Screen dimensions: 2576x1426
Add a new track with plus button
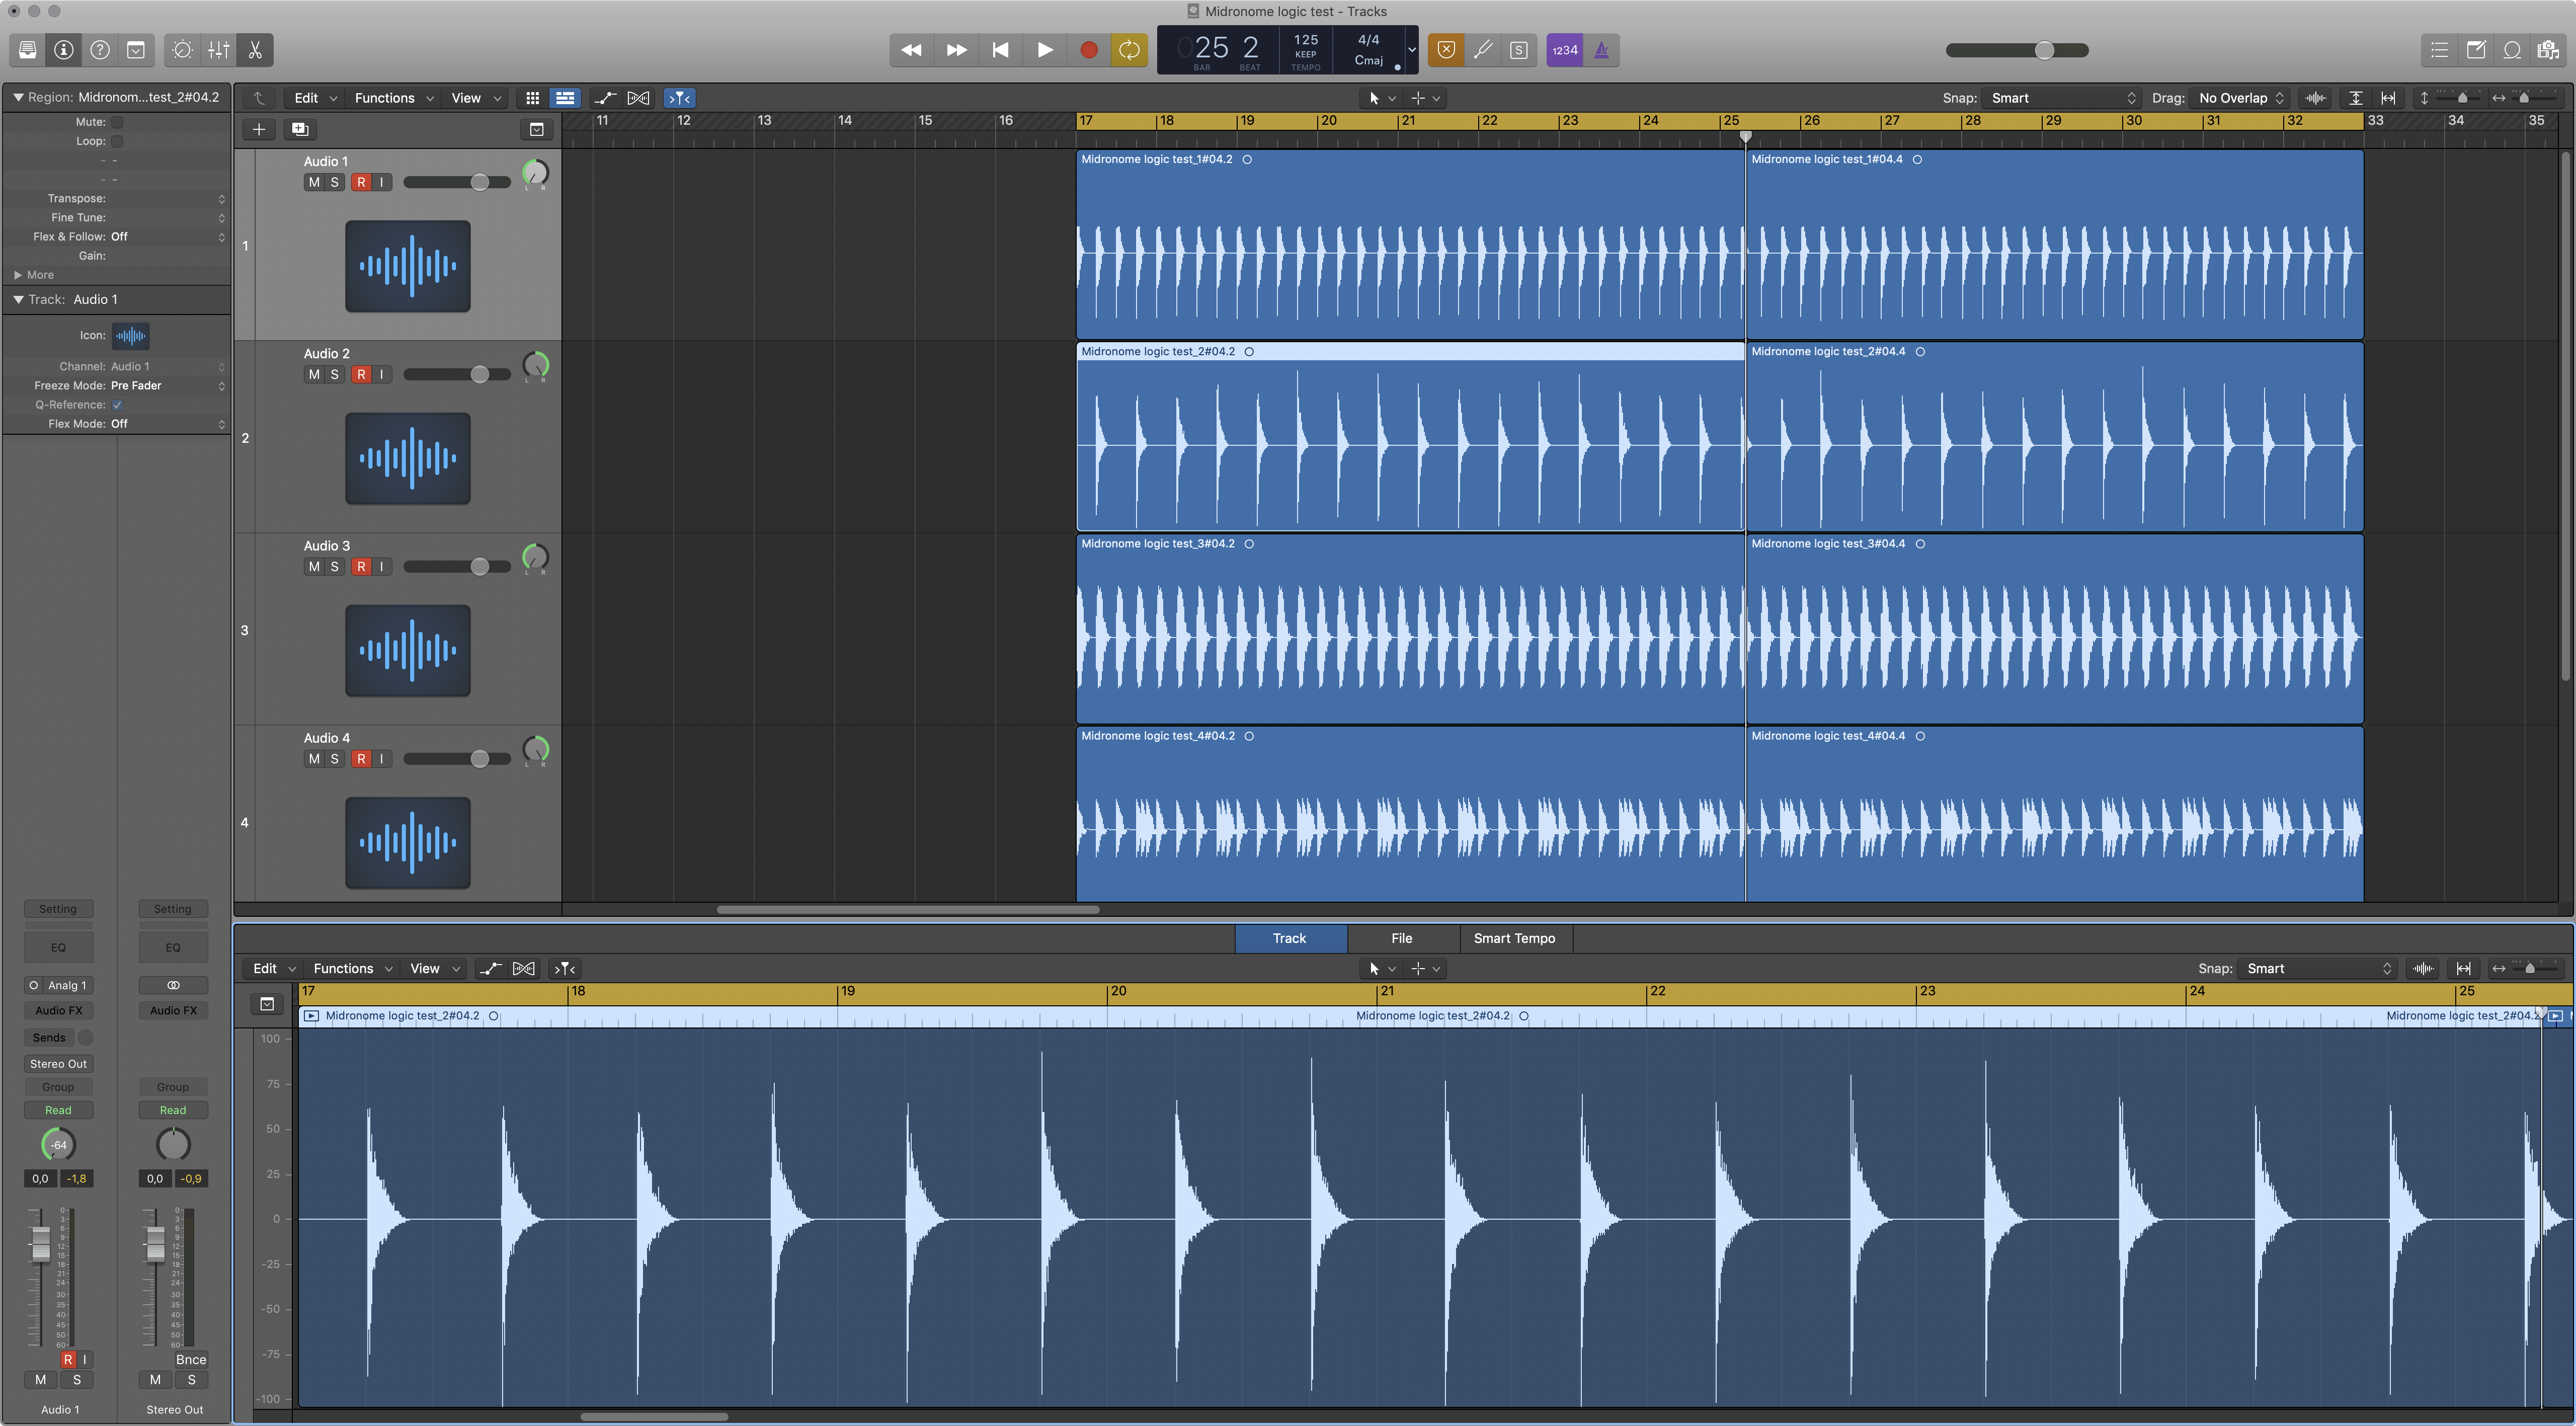(x=259, y=129)
